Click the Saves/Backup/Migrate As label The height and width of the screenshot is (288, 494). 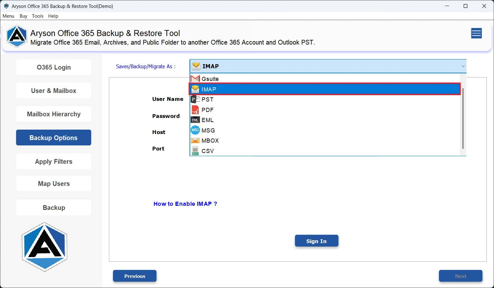click(x=146, y=66)
